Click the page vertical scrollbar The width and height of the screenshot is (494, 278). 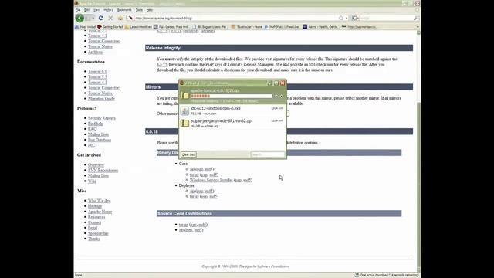tap(418, 151)
